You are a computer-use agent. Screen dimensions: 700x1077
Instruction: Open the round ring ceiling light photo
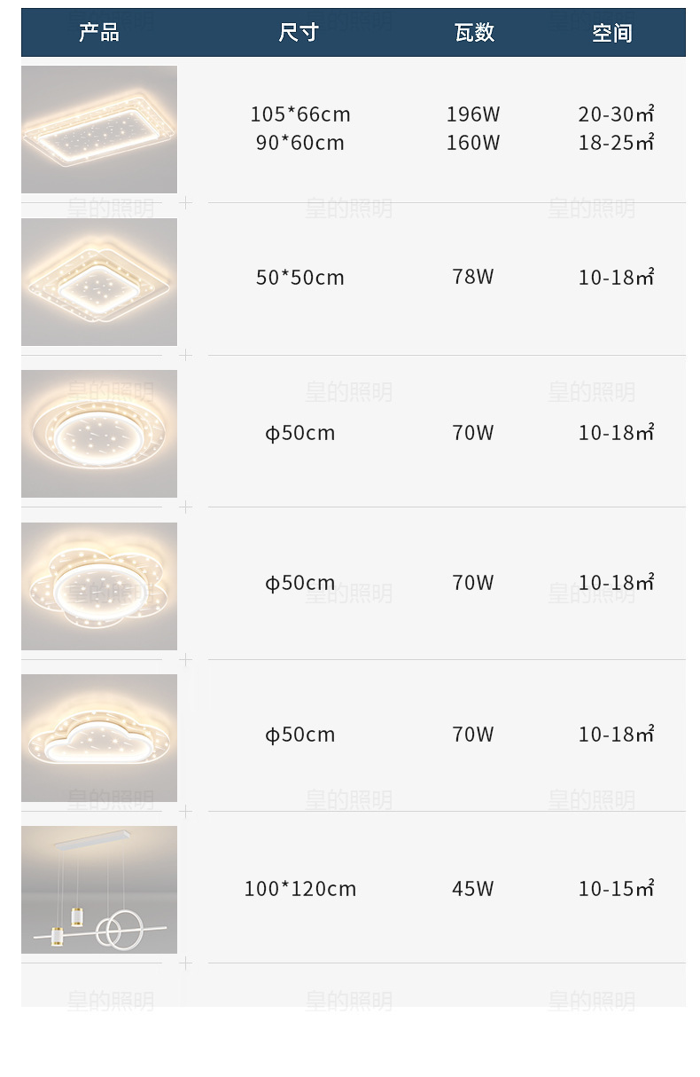coord(99,434)
